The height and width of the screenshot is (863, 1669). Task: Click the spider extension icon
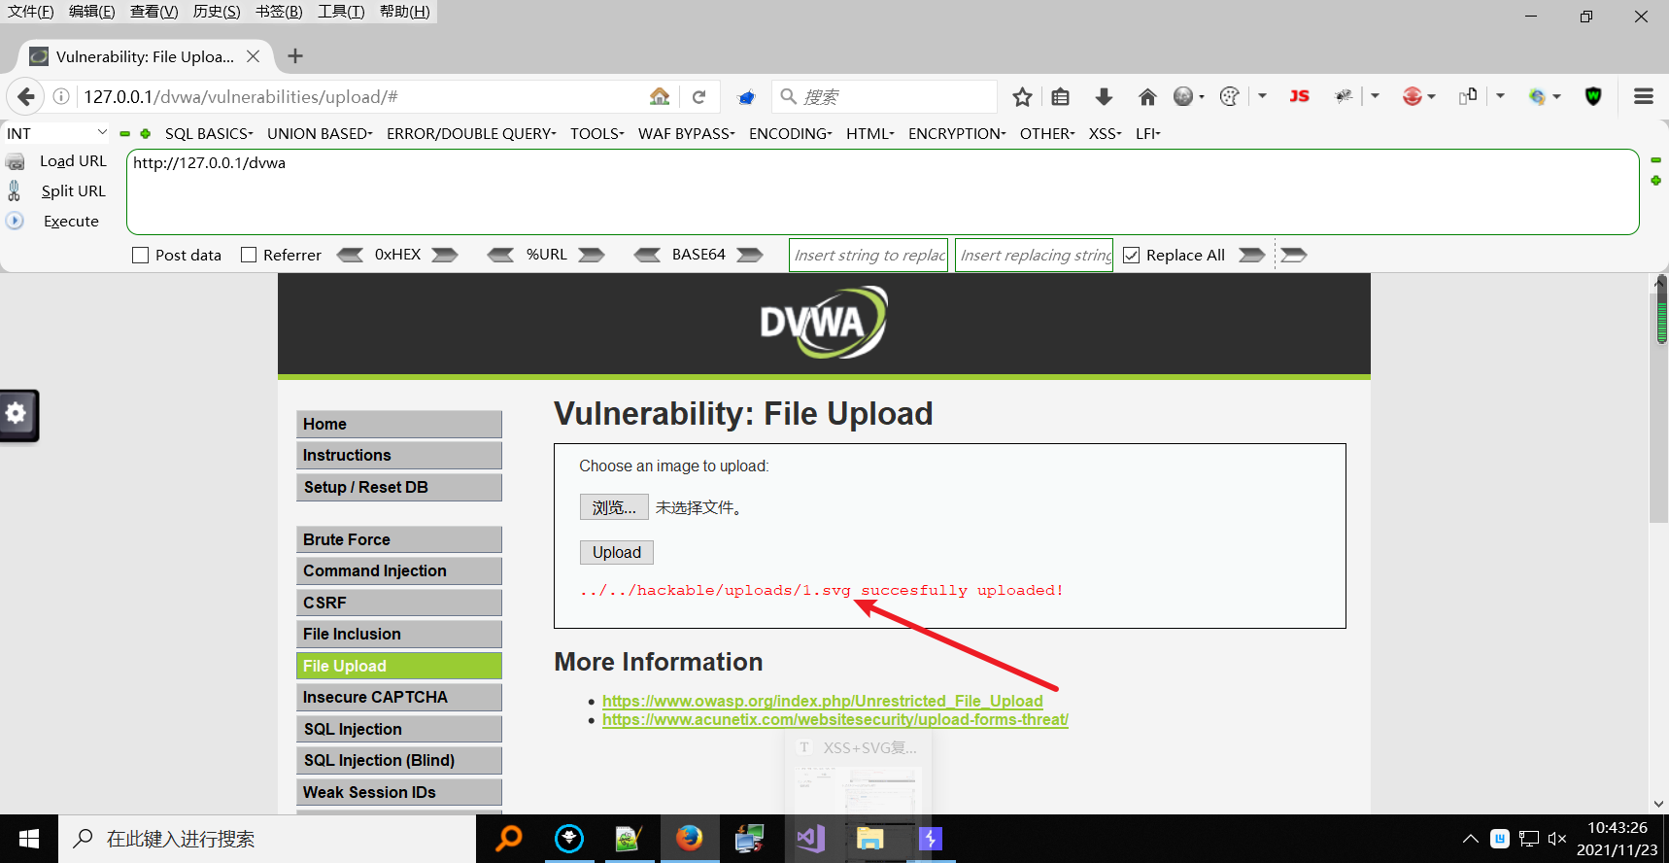1344,96
